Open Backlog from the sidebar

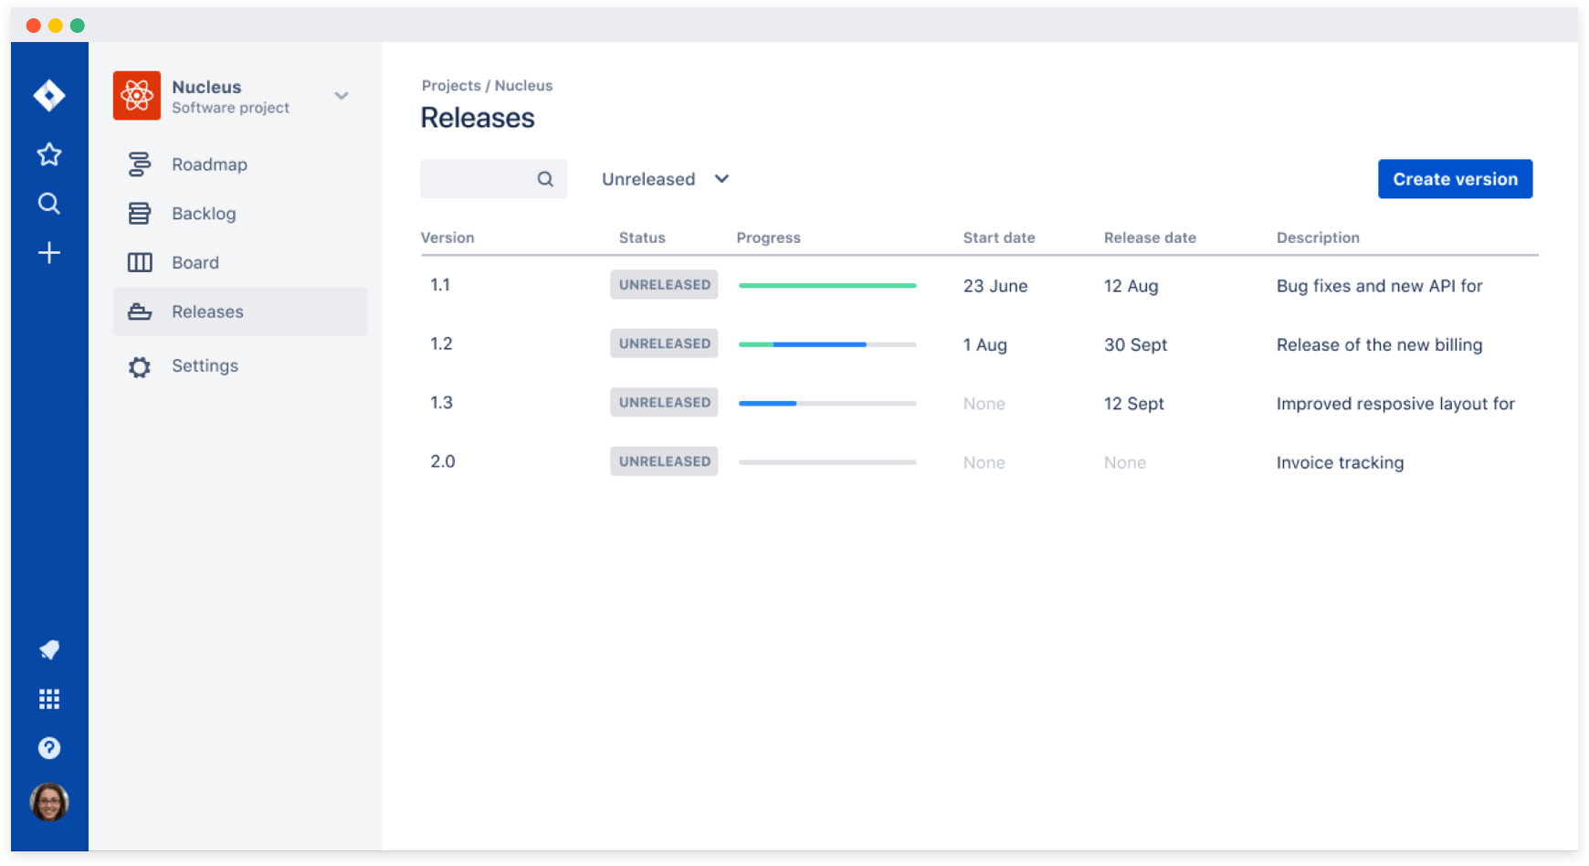(x=204, y=214)
